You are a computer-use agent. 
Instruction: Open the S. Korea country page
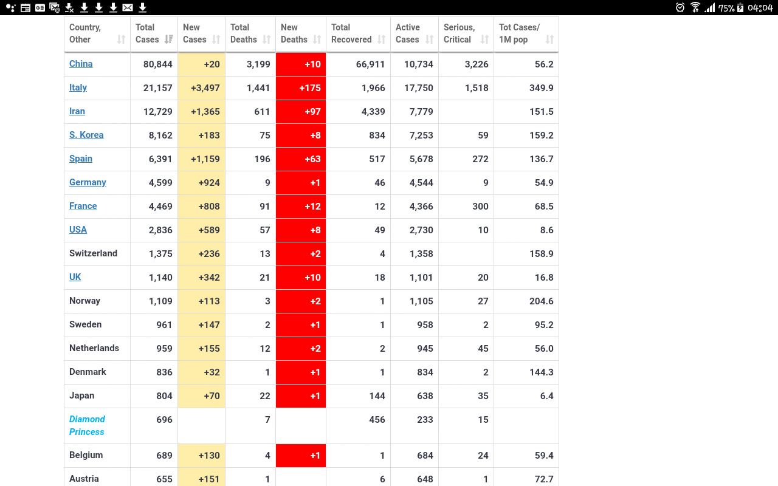tap(86, 135)
